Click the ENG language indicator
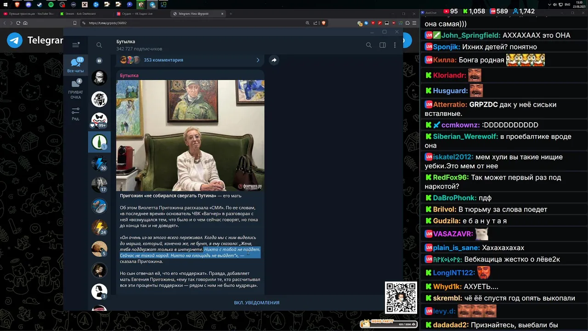Viewport: 588px width, 331px height. [x=567, y=5]
